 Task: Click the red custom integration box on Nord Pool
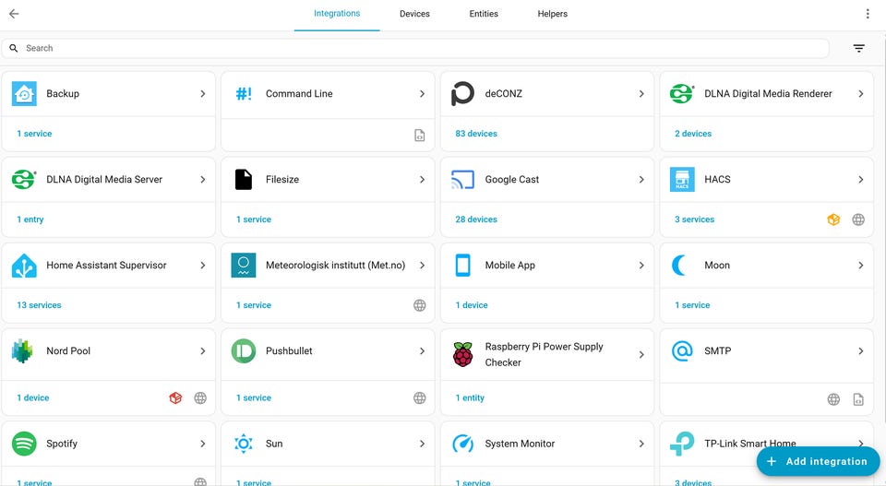coord(175,398)
